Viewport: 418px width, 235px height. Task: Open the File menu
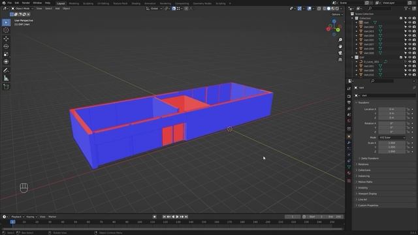(9, 3)
